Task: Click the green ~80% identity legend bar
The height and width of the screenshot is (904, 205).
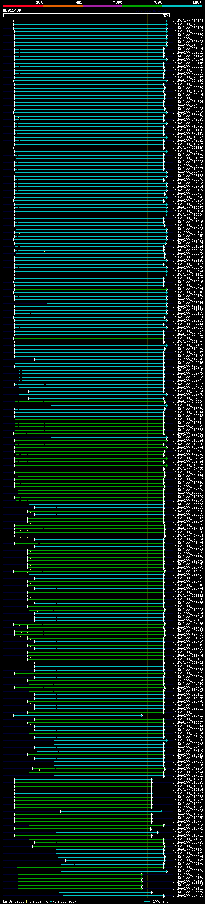Action: point(143,6)
